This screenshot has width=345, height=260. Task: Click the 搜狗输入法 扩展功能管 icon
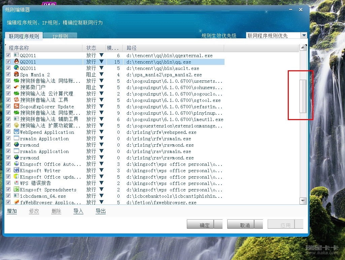tap(16, 125)
